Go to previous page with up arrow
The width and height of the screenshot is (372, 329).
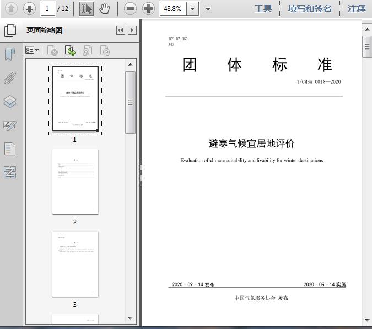(11, 9)
